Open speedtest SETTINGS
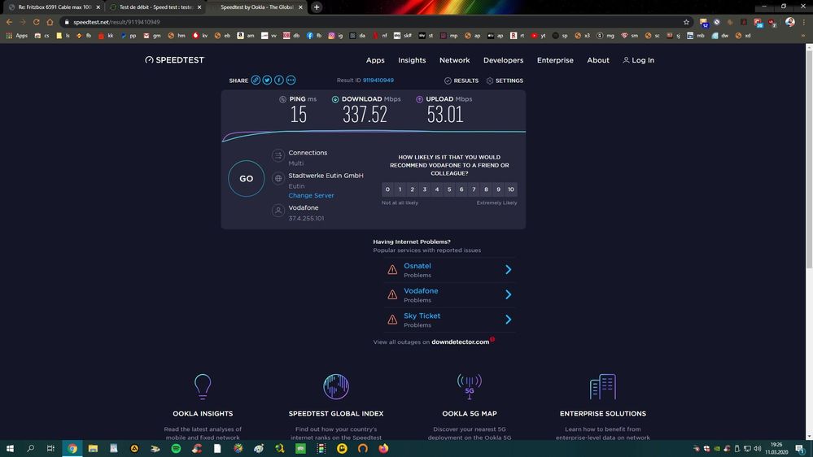Image resolution: width=813 pixels, height=457 pixels. [x=505, y=81]
